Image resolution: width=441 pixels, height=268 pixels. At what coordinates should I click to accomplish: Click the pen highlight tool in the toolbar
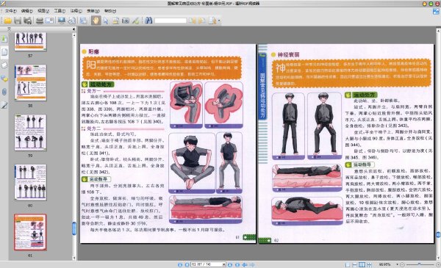pos(135,21)
